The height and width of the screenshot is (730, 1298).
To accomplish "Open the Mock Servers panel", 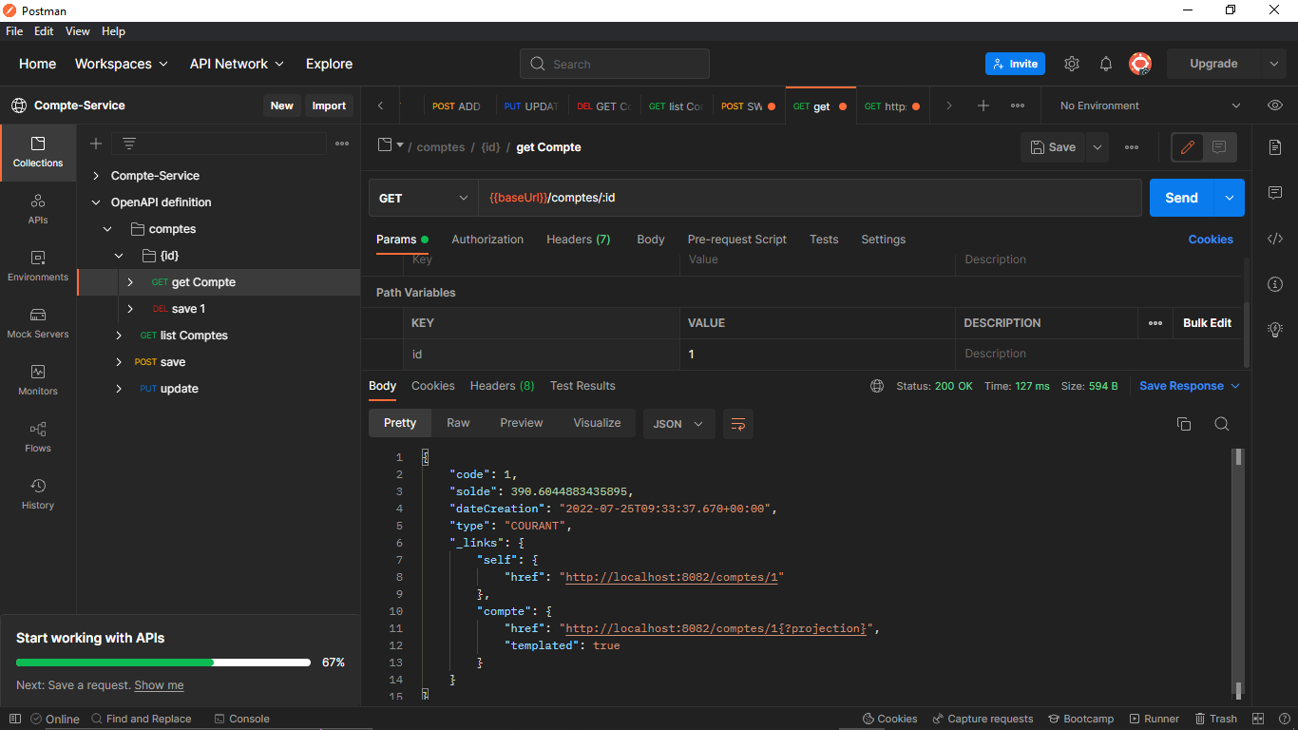I will tap(37, 323).
